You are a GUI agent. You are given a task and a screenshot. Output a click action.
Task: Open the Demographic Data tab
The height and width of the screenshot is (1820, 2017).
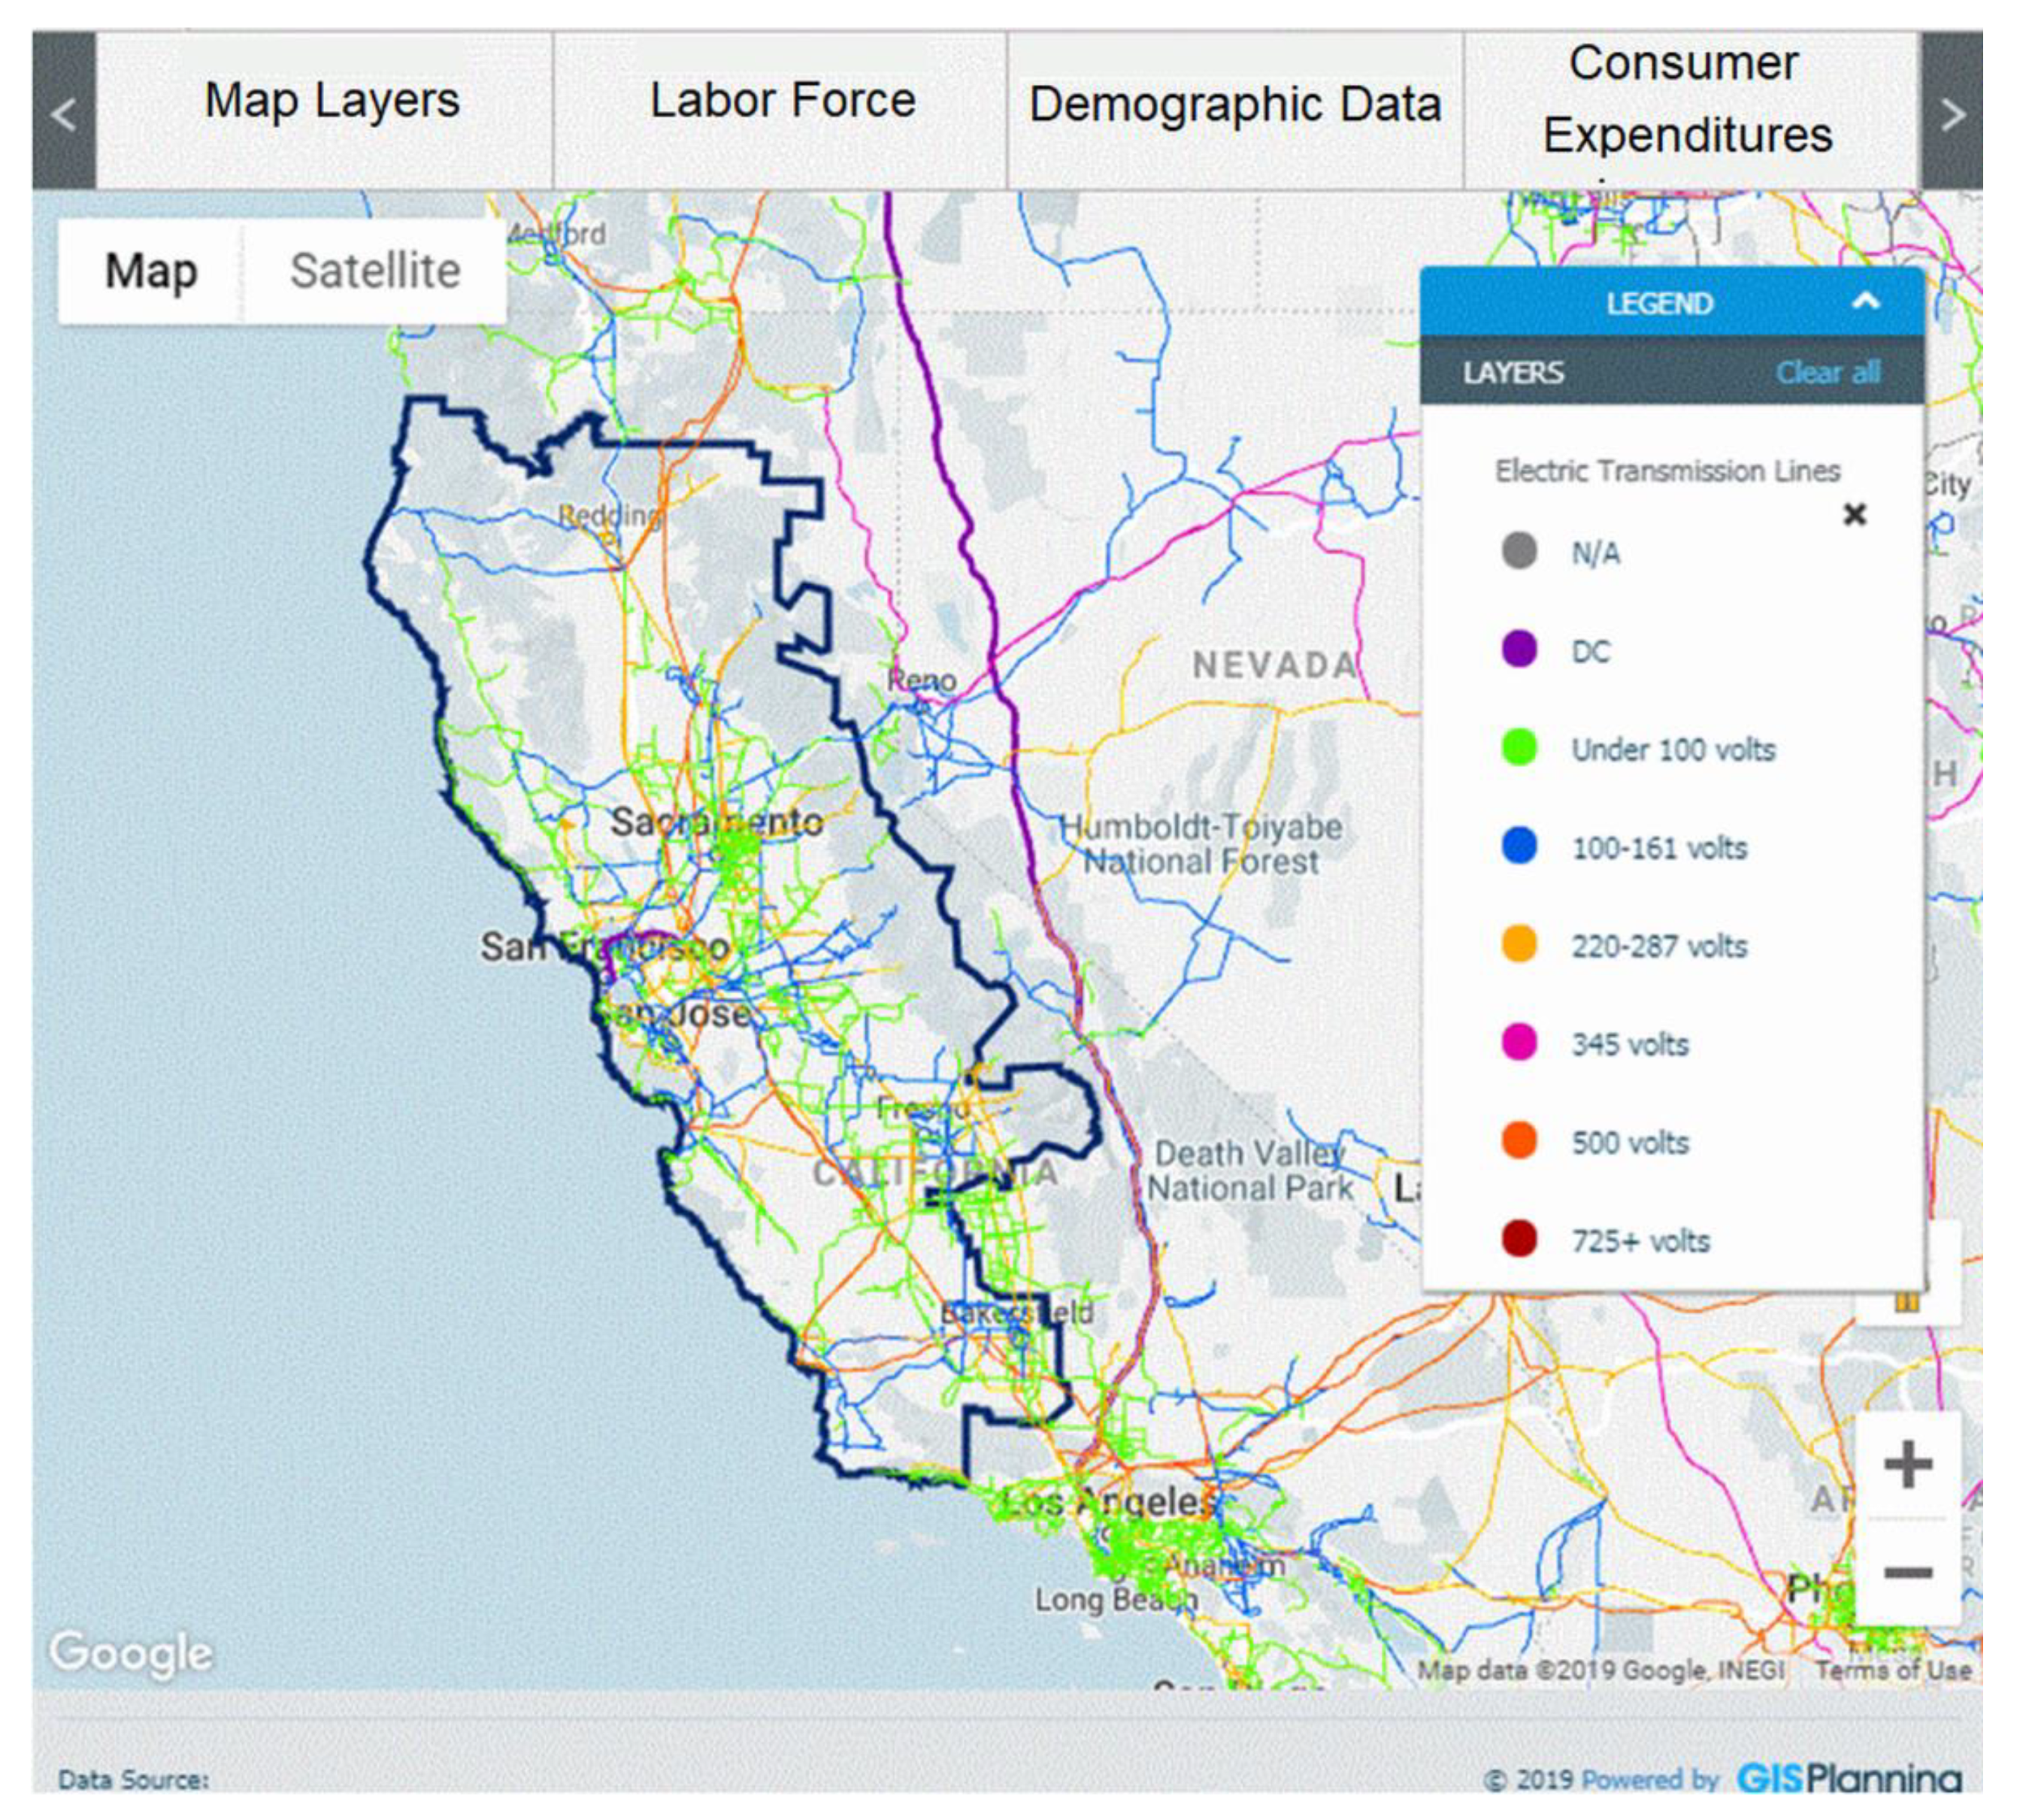point(1235,104)
